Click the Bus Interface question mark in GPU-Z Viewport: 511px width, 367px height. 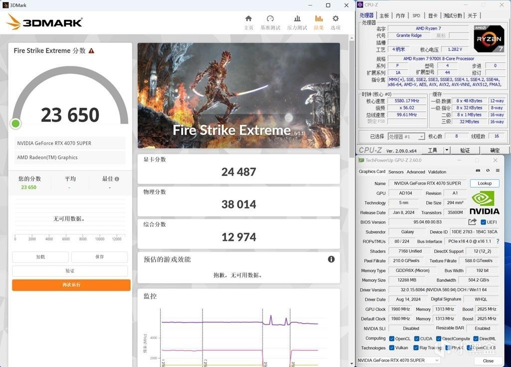pos(498,241)
